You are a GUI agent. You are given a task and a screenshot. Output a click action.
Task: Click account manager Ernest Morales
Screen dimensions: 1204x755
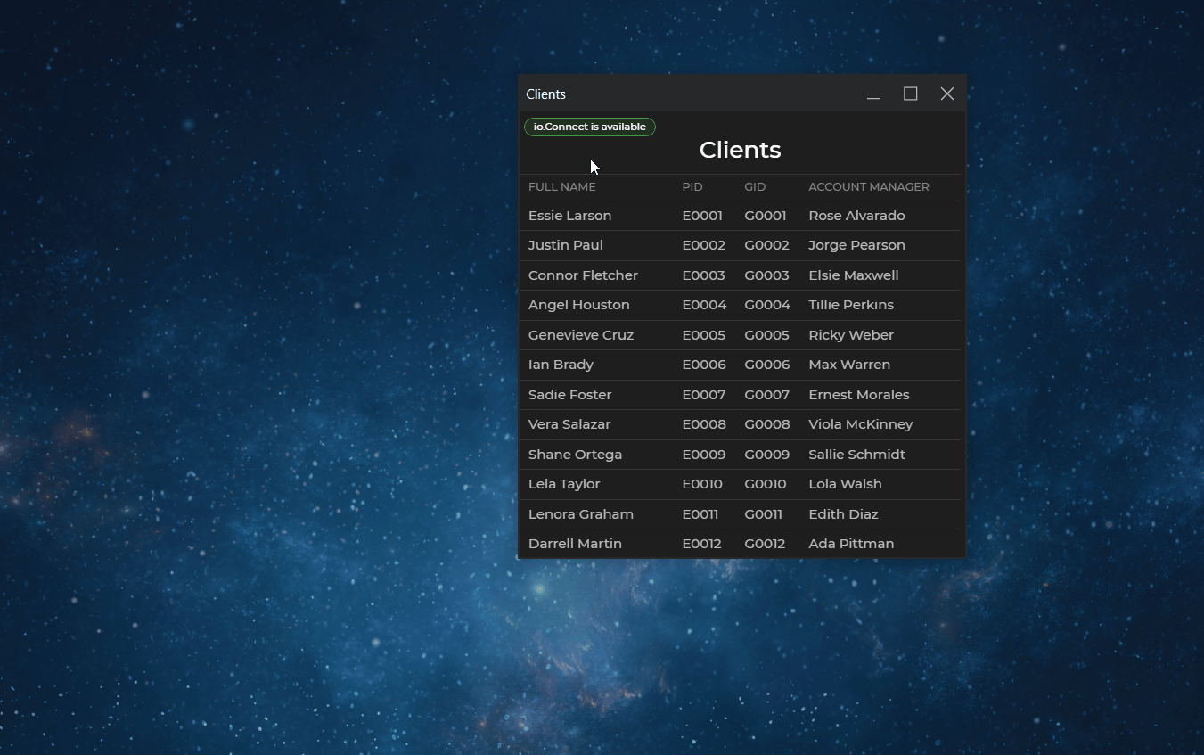tap(858, 395)
